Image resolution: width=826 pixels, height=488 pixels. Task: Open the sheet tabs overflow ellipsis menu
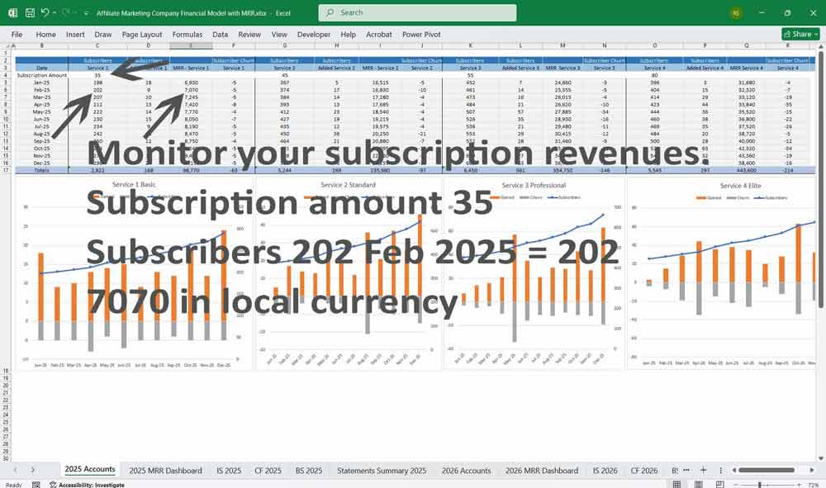click(x=687, y=470)
